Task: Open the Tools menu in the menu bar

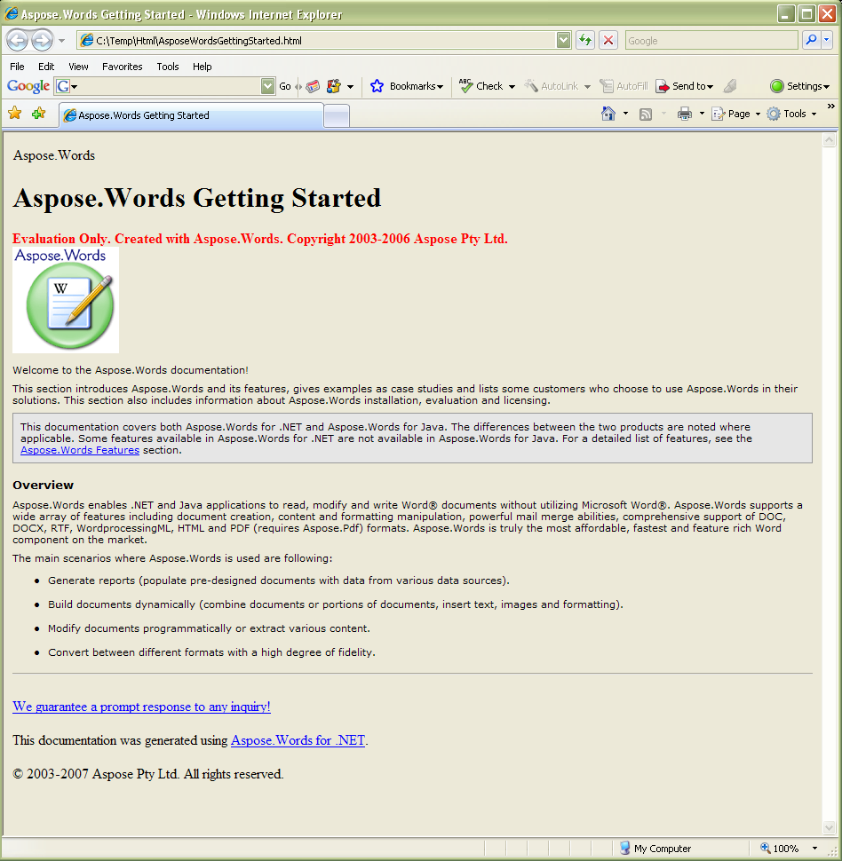Action: pos(168,67)
